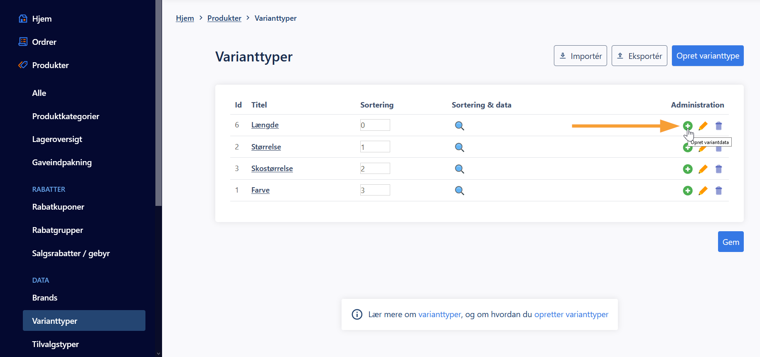This screenshot has width=760, height=357.
Task: Delete Farve variant type via trash icon
Action: pos(719,191)
